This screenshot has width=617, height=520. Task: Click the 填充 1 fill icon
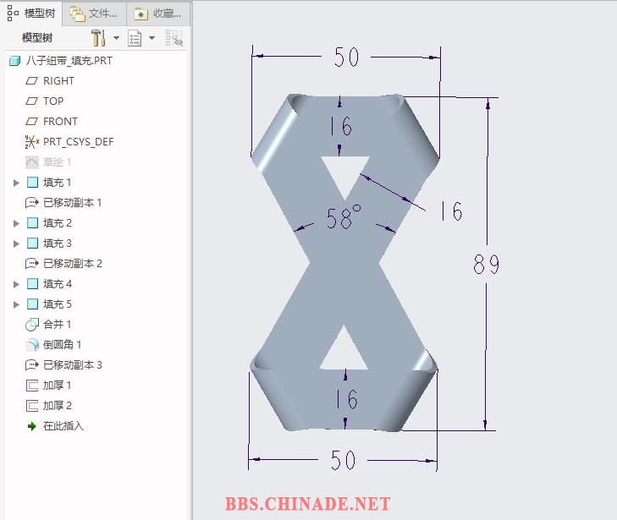coord(32,183)
